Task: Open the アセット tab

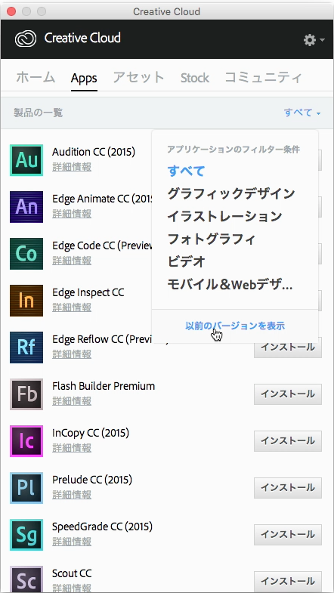Action: click(139, 78)
